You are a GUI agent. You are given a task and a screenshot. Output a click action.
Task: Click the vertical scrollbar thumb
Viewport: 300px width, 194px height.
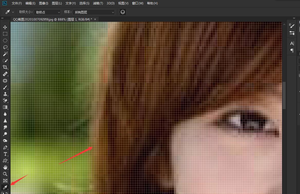[284, 95]
